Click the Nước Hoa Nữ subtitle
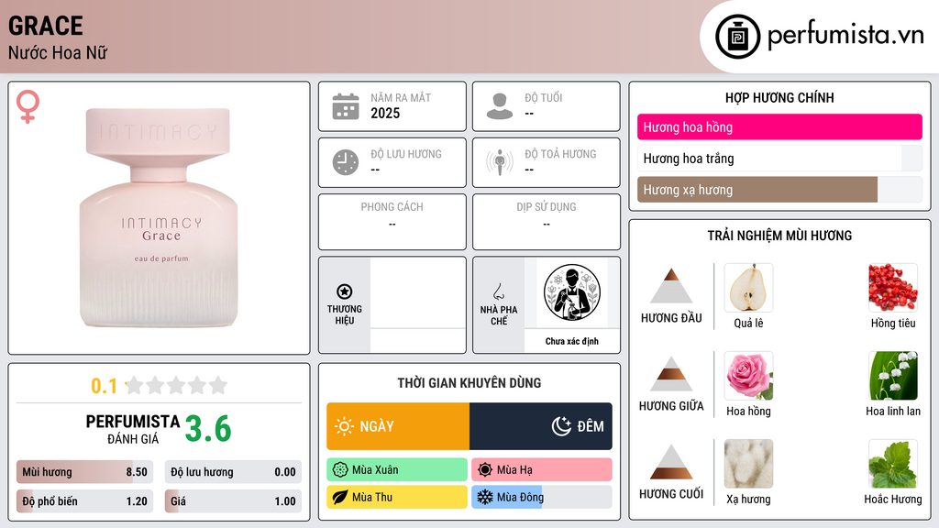 58,53
